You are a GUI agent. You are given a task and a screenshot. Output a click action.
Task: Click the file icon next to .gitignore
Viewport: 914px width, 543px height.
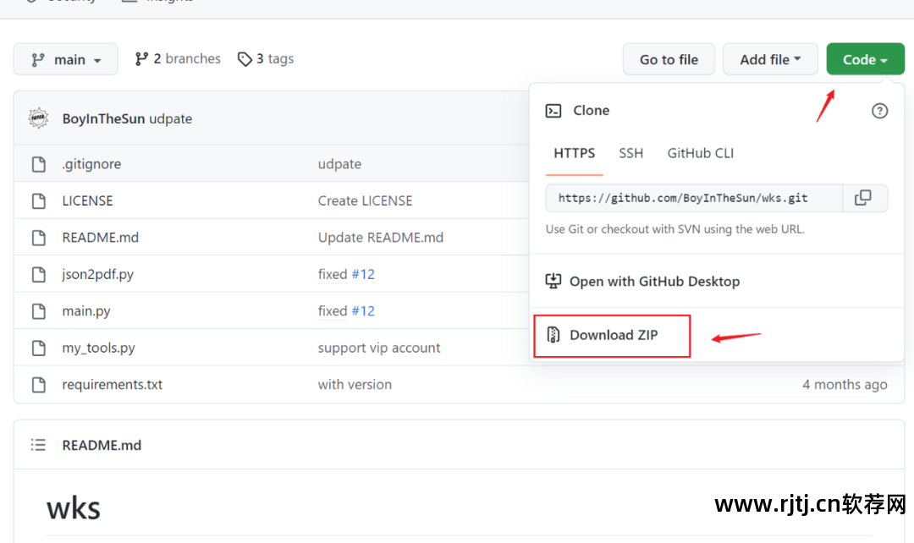[x=38, y=164]
